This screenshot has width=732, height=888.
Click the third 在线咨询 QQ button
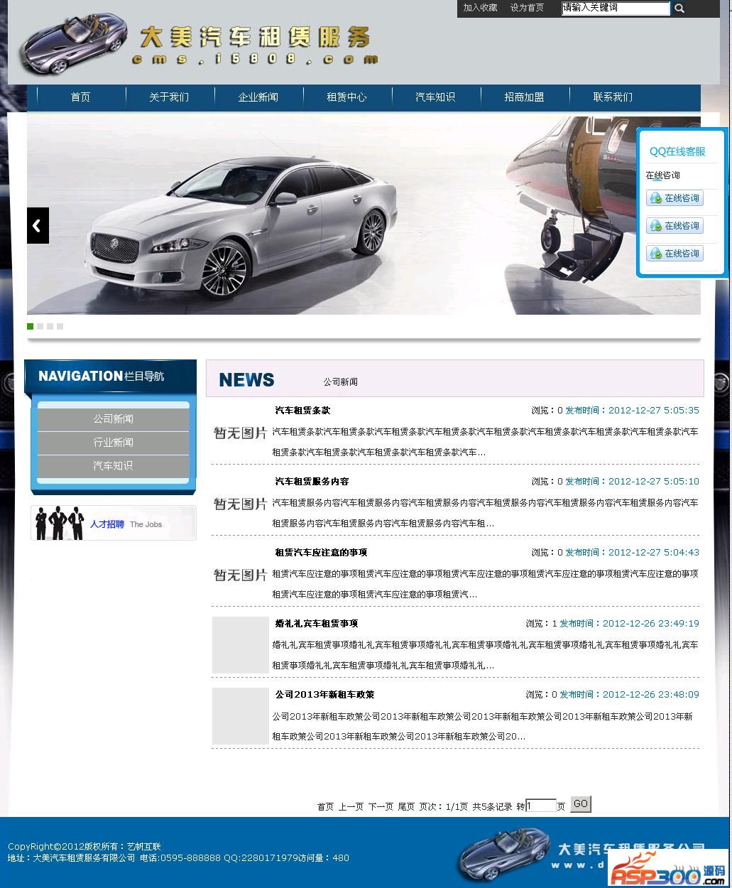pos(674,254)
